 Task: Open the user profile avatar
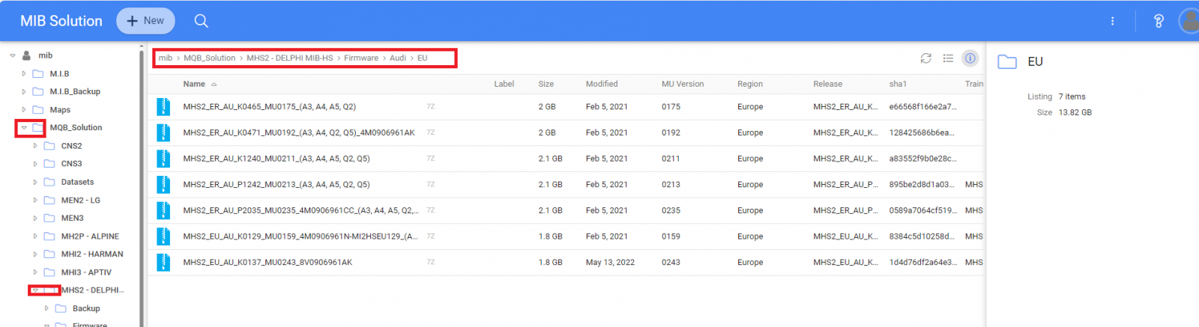[x=1190, y=21]
